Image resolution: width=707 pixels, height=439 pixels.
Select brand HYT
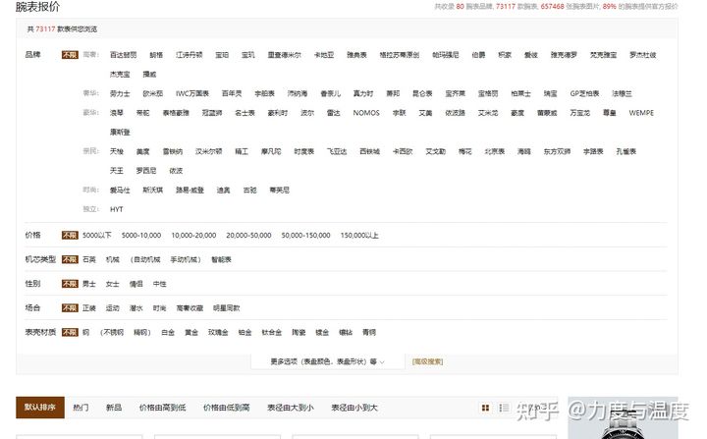tap(116, 209)
